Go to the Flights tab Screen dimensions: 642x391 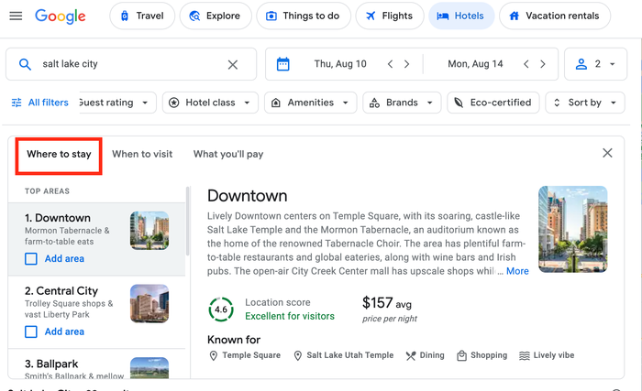click(390, 16)
